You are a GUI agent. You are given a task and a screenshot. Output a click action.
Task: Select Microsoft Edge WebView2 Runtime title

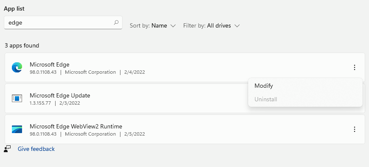[x=76, y=127]
